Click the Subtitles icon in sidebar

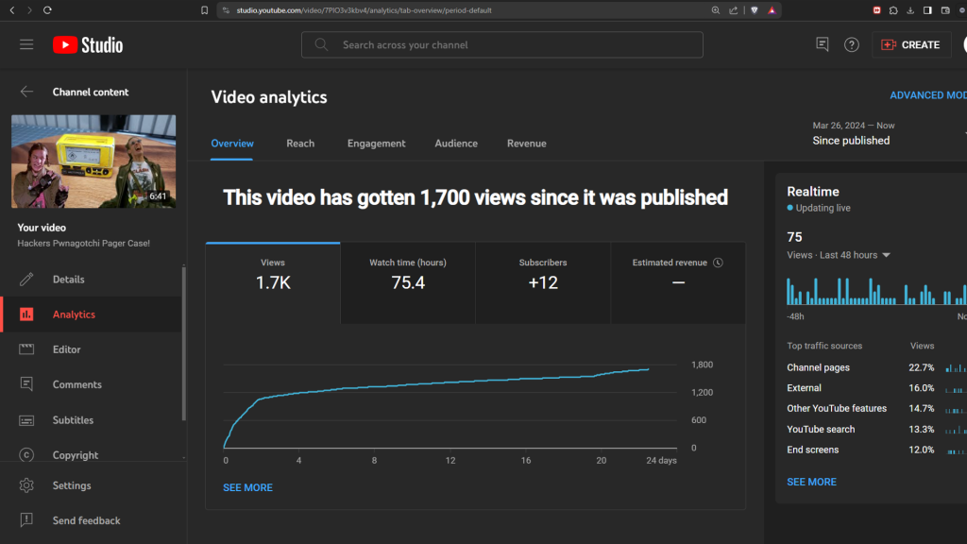pyautogui.click(x=25, y=420)
